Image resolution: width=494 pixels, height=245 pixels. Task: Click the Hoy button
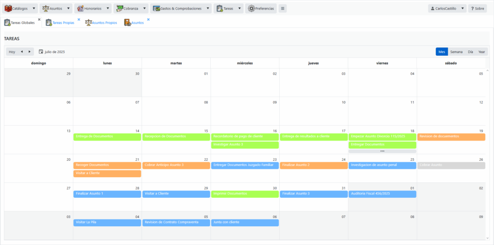[12, 52]
